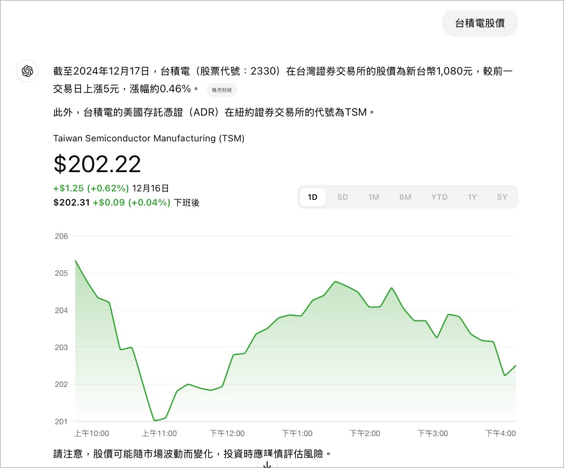Click the 204 y-axis label
Screen dimensions: 564x468
click(x=61, y=310)
